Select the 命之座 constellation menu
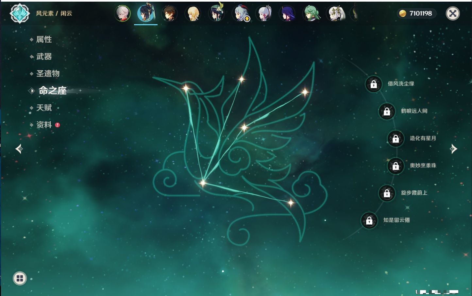The height and width of the screenshot is (296, 472). pos(52,91)
